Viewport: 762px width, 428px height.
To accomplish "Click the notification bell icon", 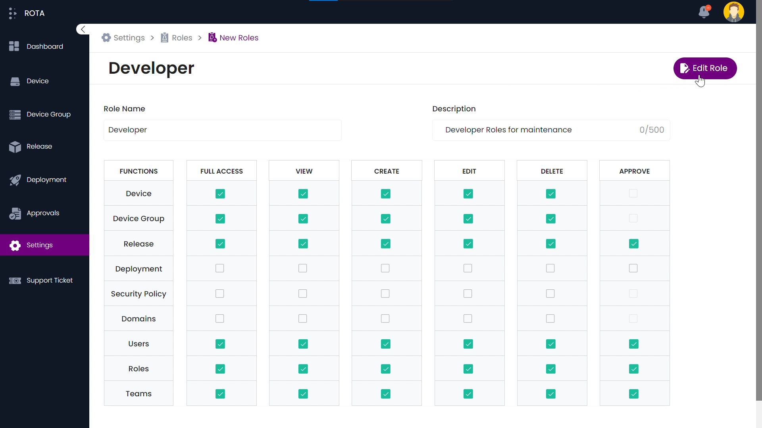I will [x=704, y=12].
